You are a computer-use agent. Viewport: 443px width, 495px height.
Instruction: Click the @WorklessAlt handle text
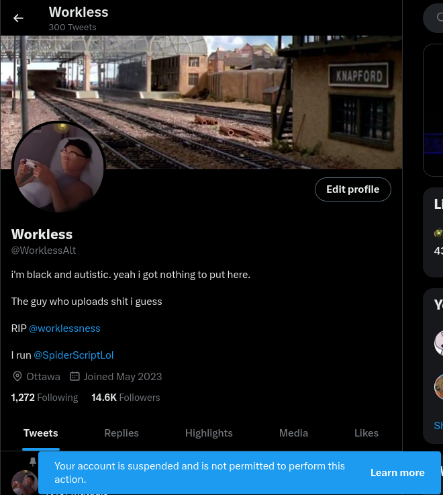point(44,251)
